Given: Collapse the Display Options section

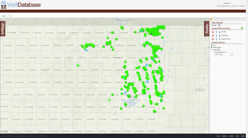Looking at the screenshot, I should (x=218, y=42).
